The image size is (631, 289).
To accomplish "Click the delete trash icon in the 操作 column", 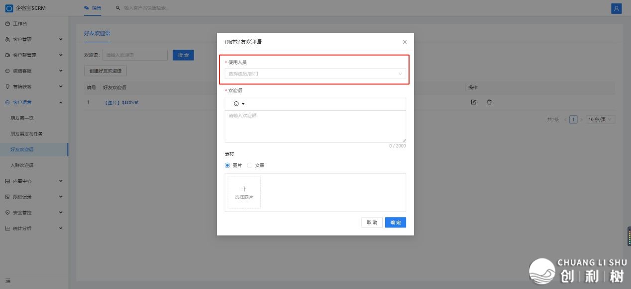I will (x=489, y=102).
